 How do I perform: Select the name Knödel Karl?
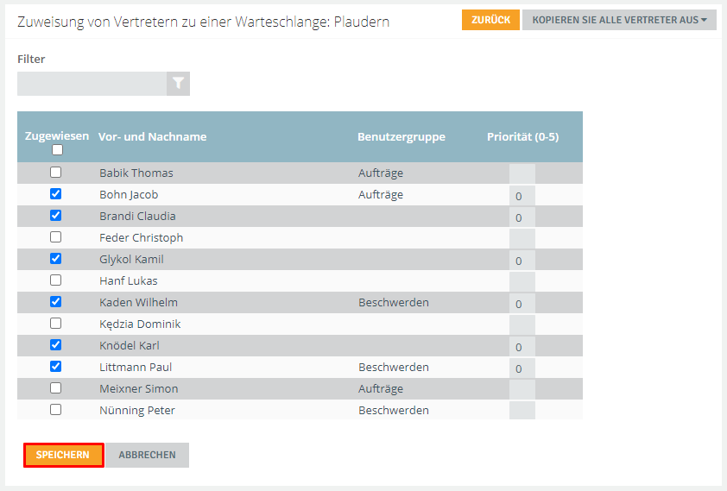click(x=130, y=345)
